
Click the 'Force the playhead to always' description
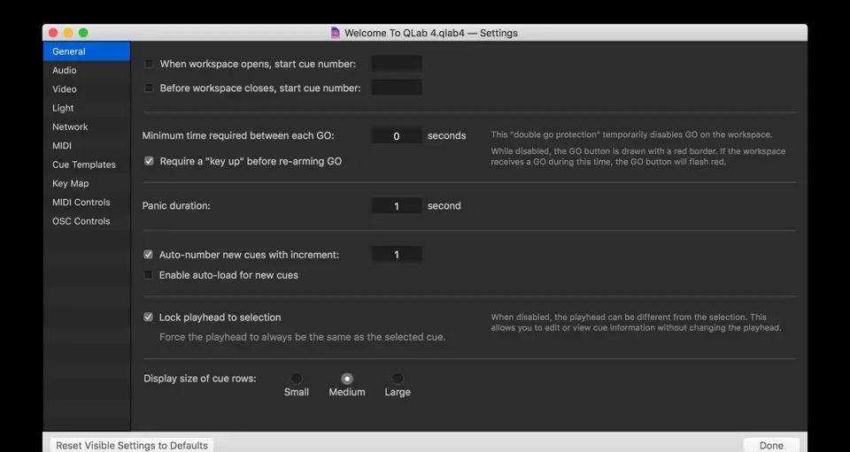coord(303,337)
